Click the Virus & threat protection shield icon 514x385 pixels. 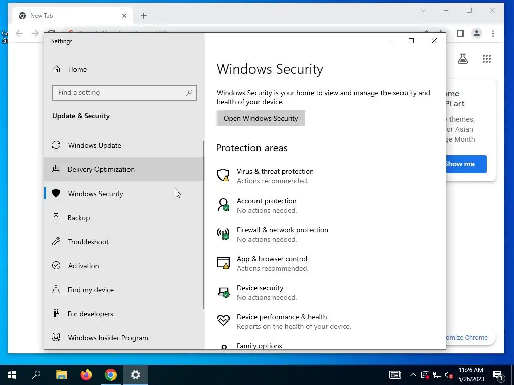click(x=223, y=175)
